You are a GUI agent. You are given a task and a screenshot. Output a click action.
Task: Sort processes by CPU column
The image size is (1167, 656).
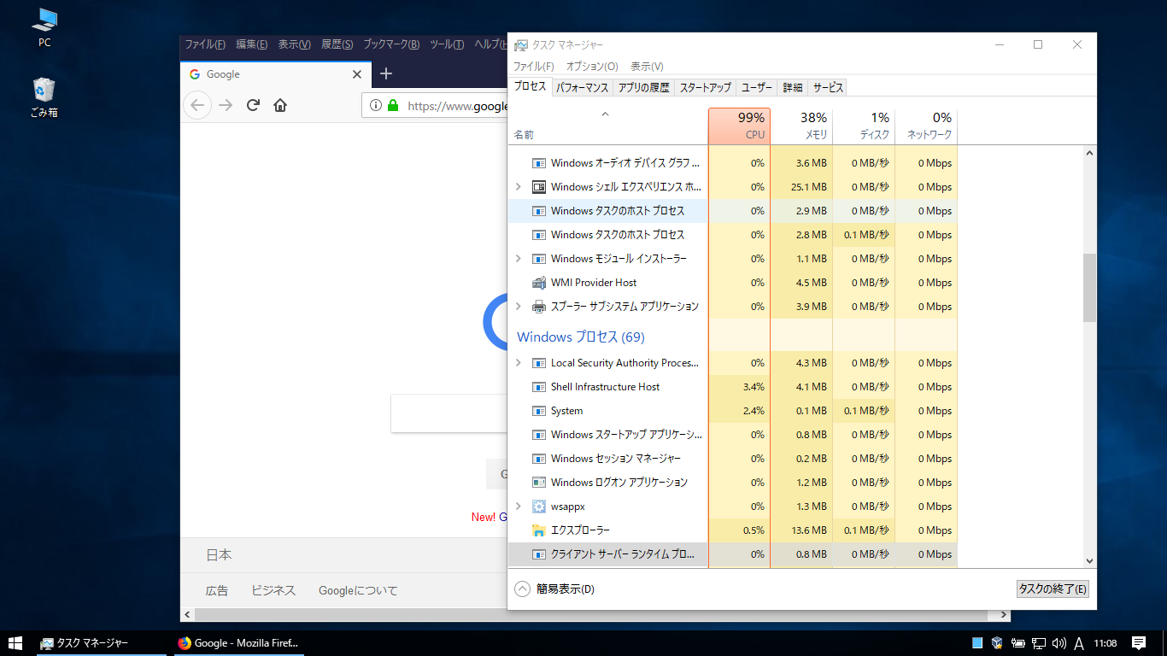pos(739,126)
